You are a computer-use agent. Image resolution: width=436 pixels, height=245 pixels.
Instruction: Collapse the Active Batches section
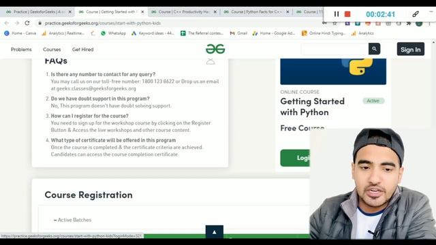[x=73, y=220]
